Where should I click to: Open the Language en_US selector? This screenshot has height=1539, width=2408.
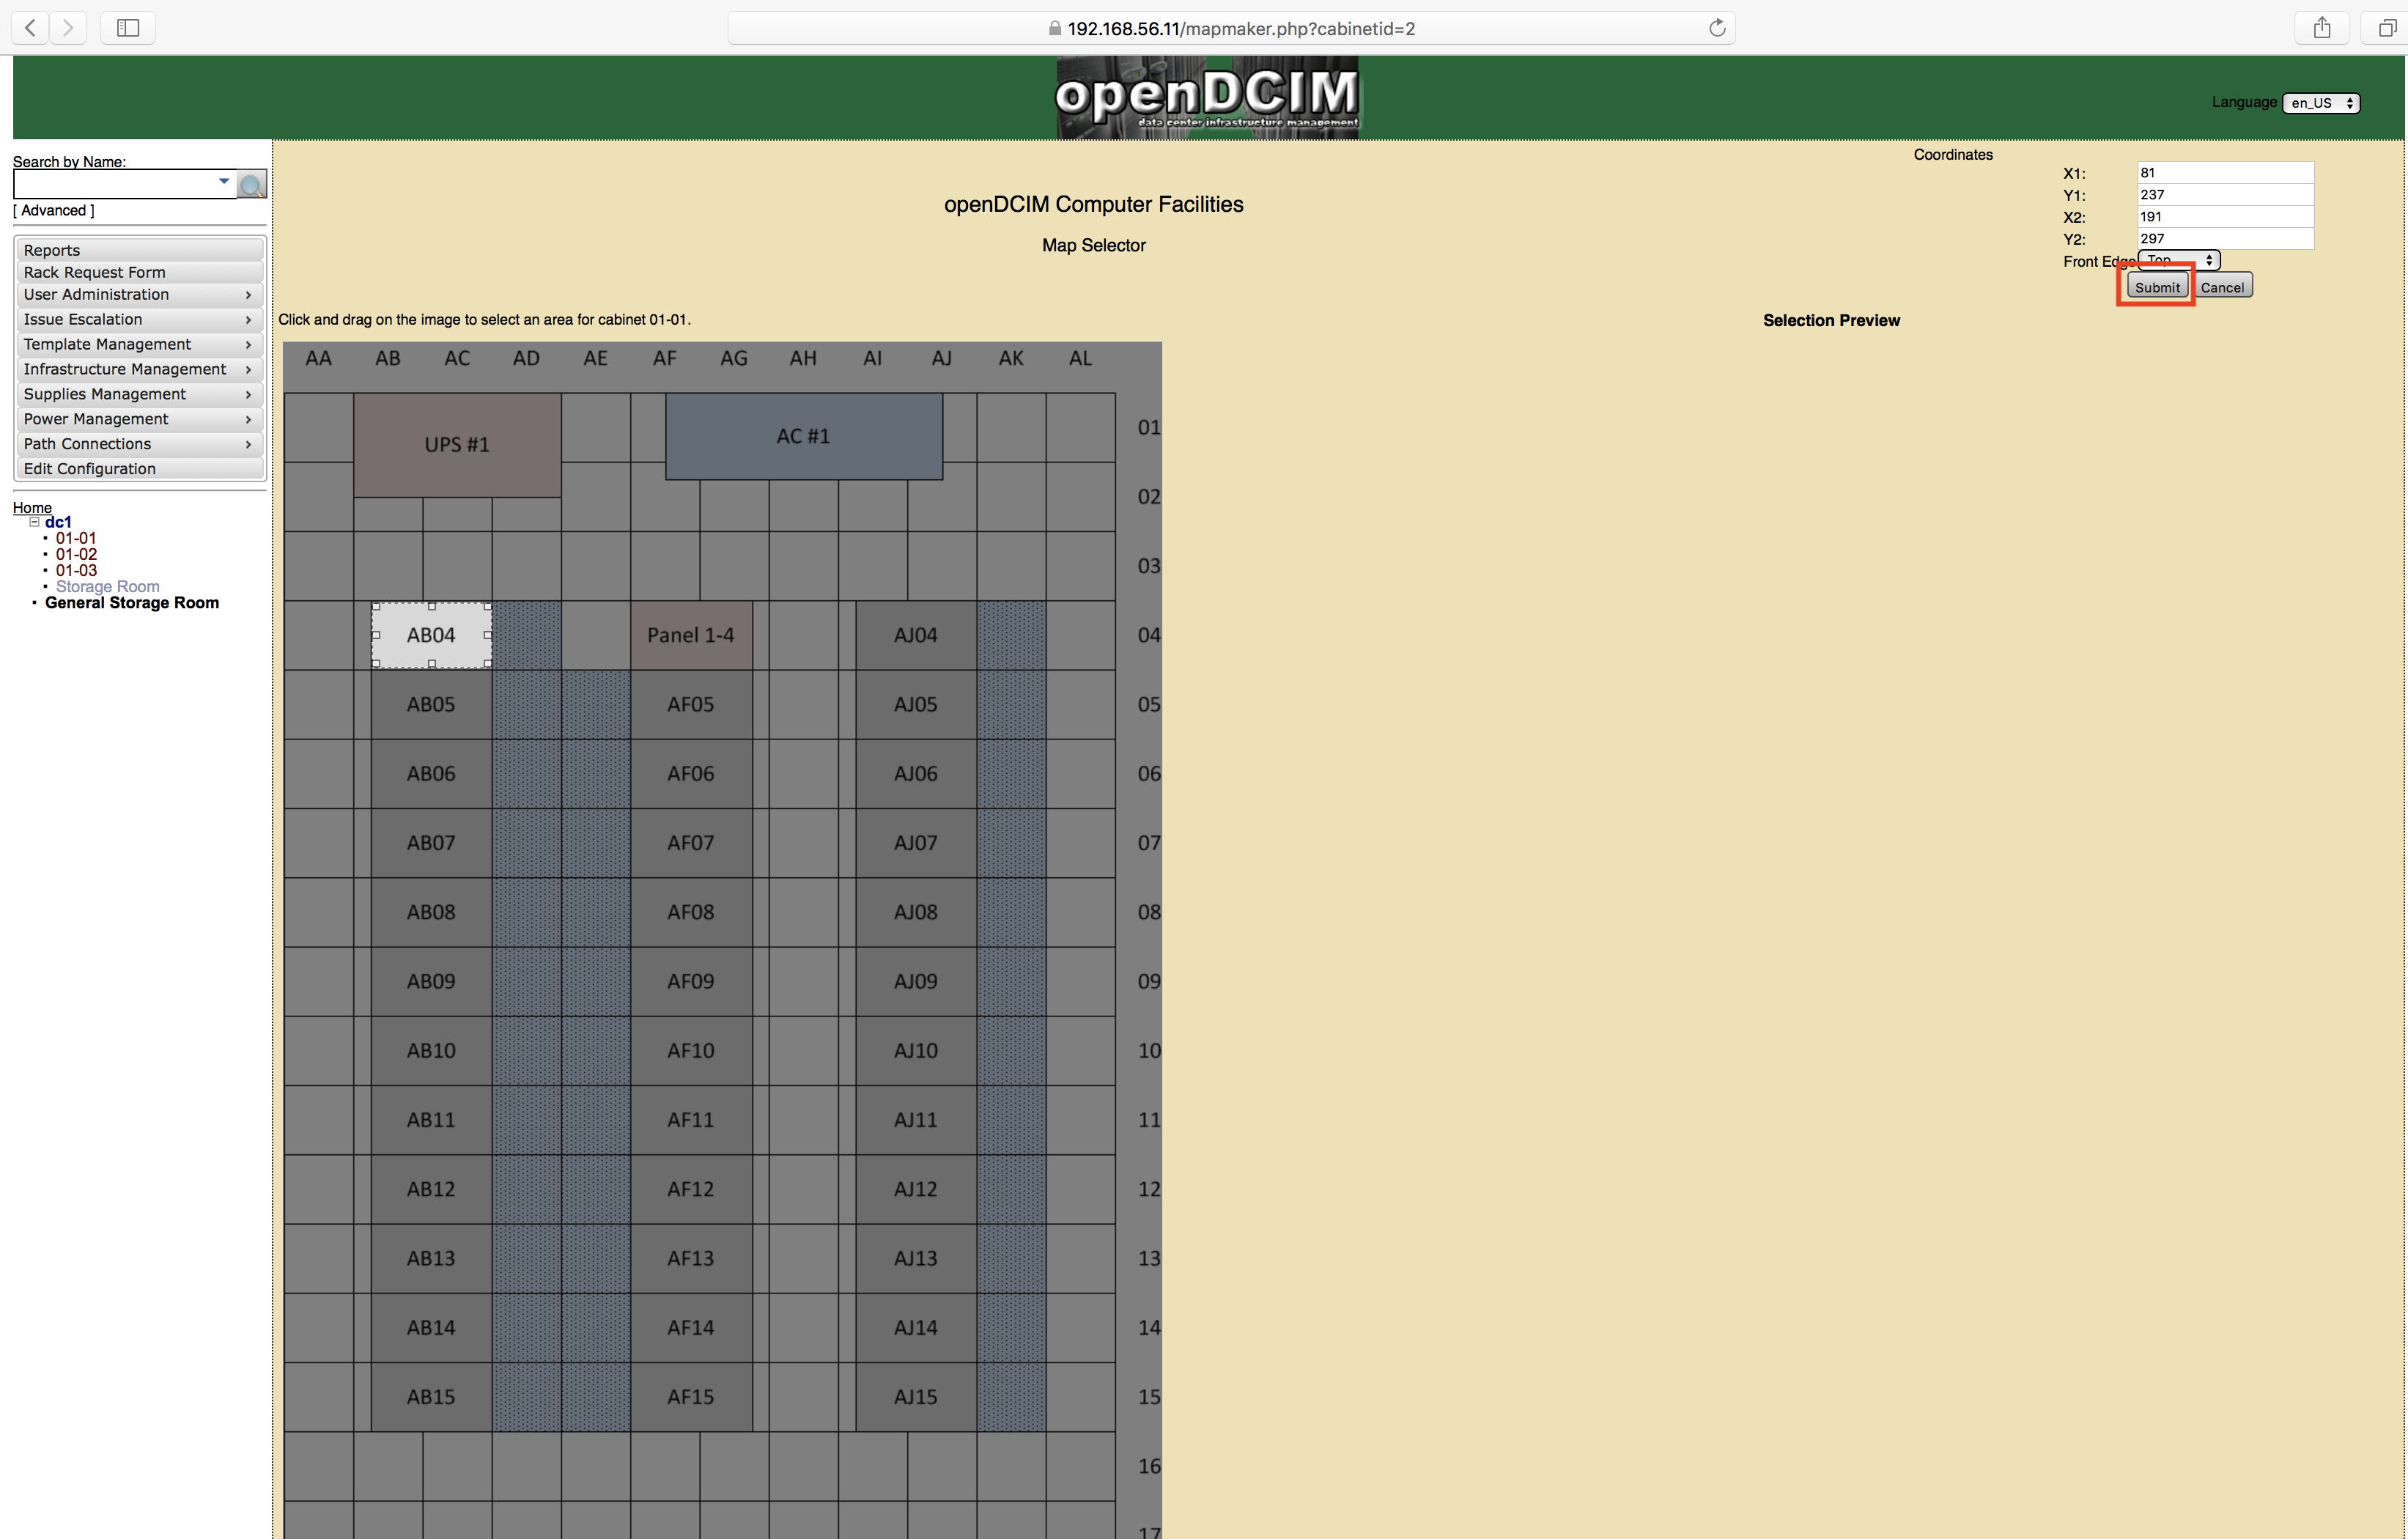2321,103
